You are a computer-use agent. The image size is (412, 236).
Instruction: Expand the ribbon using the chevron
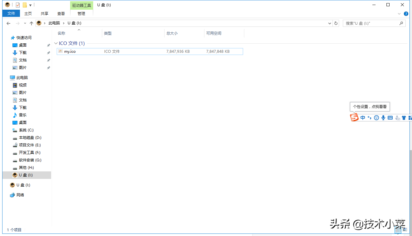(x=399, y=14)
